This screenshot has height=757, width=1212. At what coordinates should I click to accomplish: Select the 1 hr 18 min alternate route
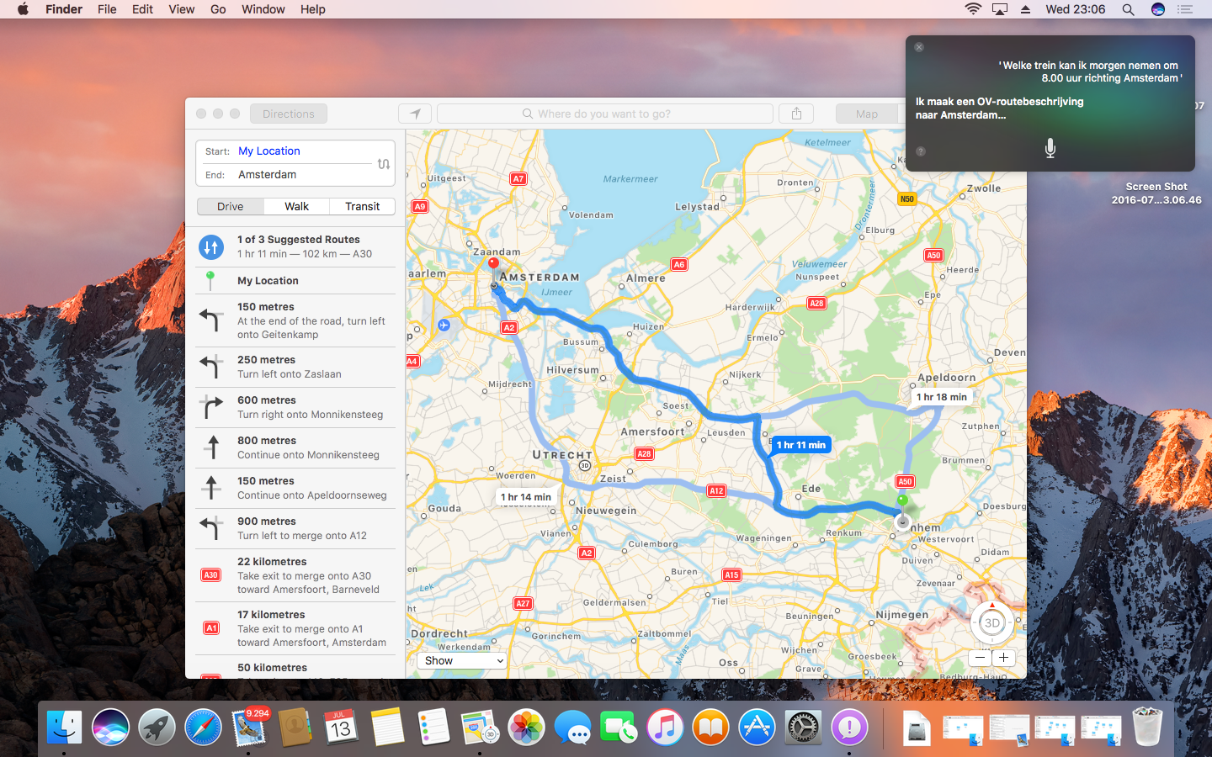[942, 397]
